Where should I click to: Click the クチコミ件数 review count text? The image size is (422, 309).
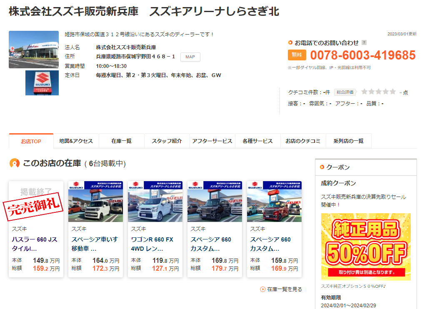(x=309, y=92)
